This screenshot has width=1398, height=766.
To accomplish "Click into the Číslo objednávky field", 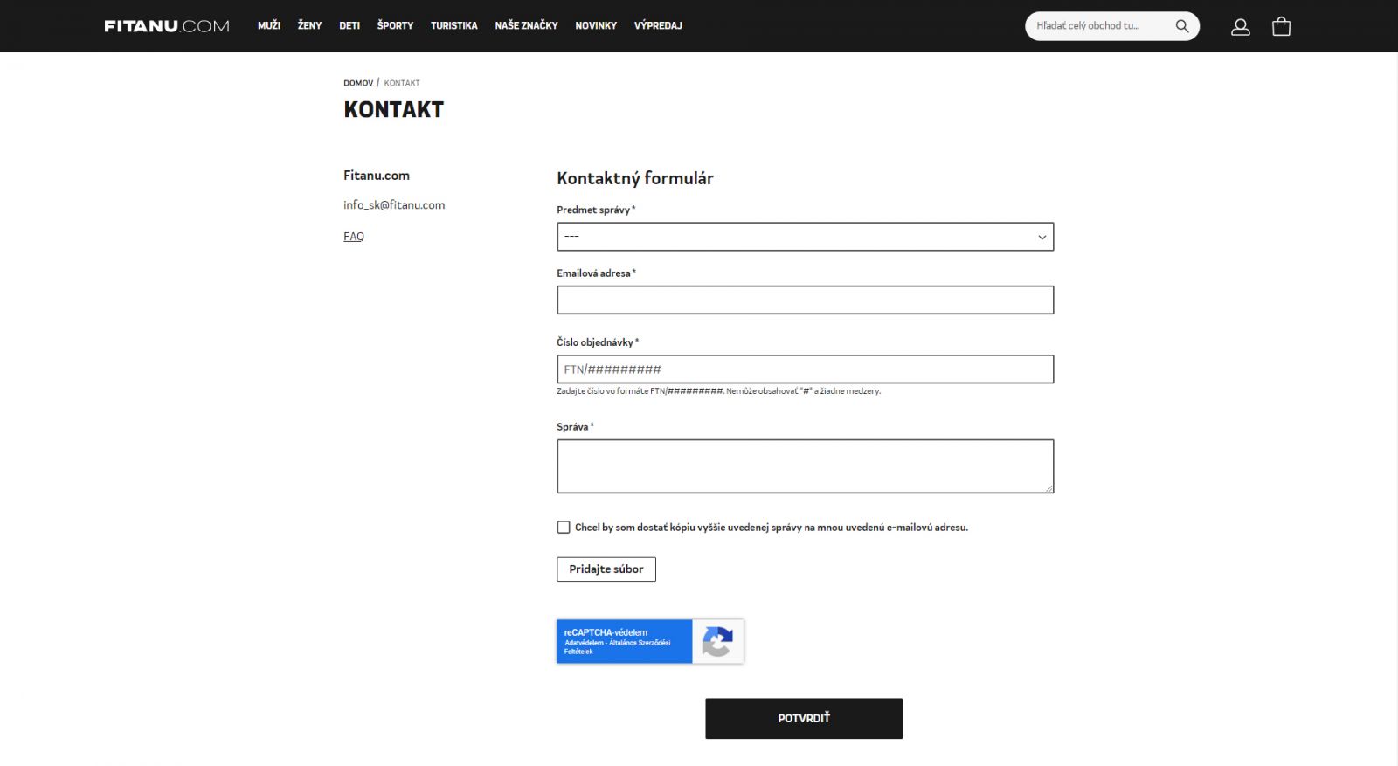I will tap(805, 369).
